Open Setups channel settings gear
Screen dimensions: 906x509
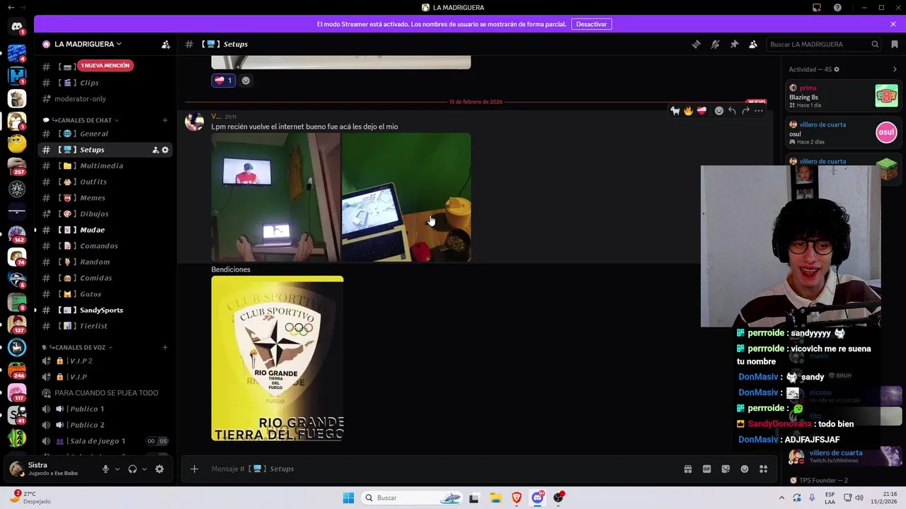pyautogui.click(x=165, y=150)
